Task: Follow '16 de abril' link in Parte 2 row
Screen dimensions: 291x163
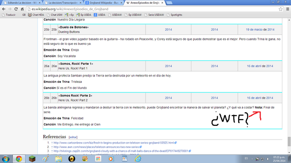Action: (254, 98)
